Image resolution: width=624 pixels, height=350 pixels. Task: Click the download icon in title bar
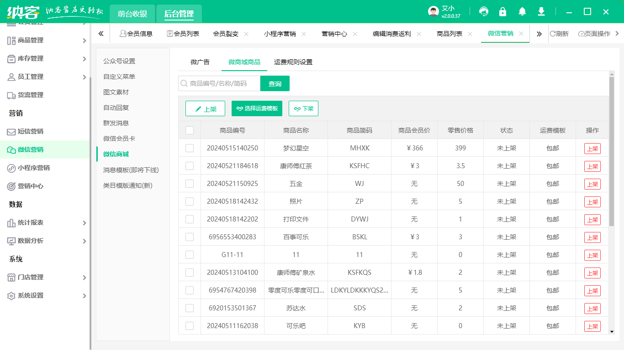pyautogui.click(x=541, y=11)
